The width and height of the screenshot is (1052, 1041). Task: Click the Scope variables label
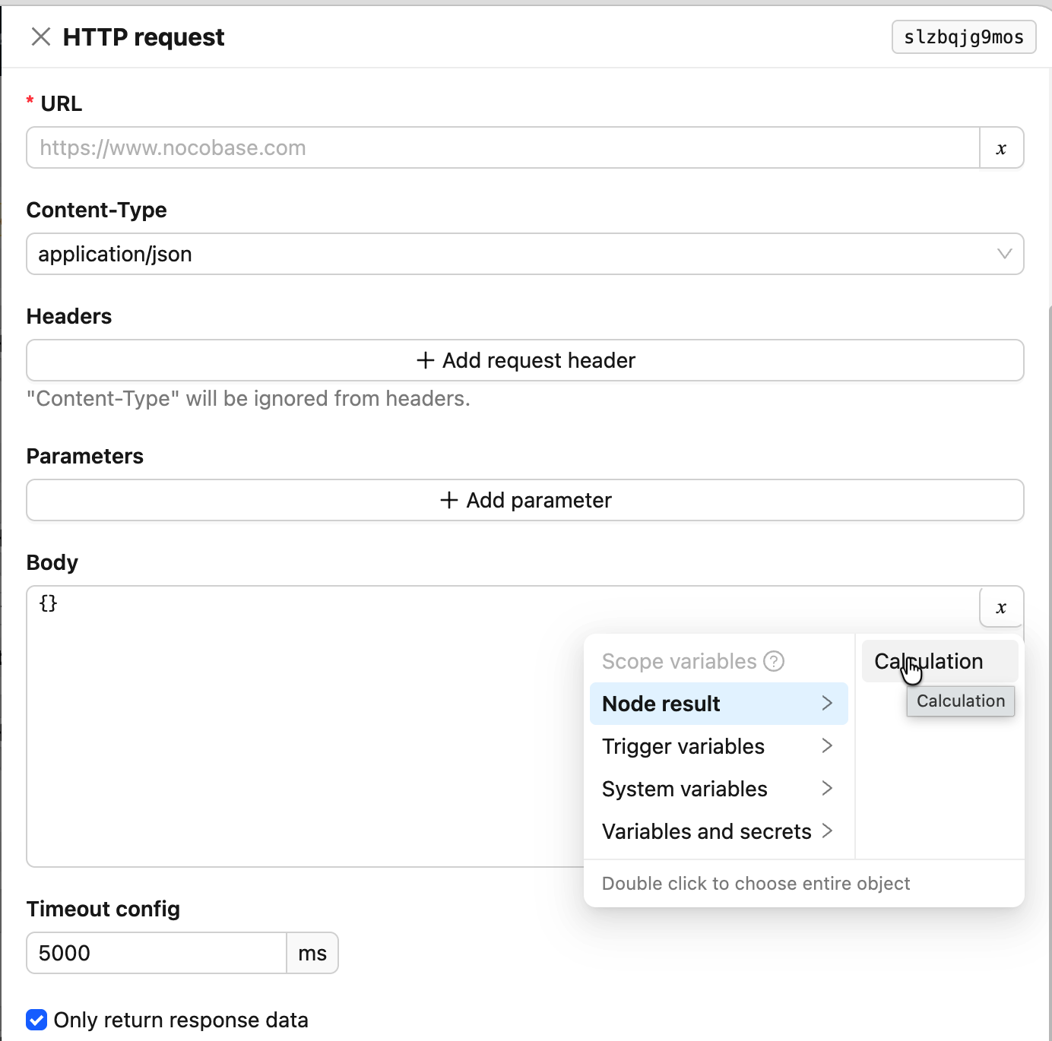[679, 661]
